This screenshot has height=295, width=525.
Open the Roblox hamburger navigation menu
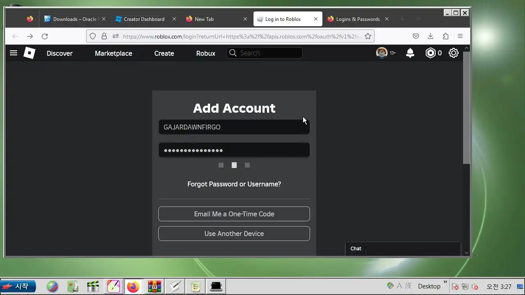pyautogui.click(x=14, y=53)
